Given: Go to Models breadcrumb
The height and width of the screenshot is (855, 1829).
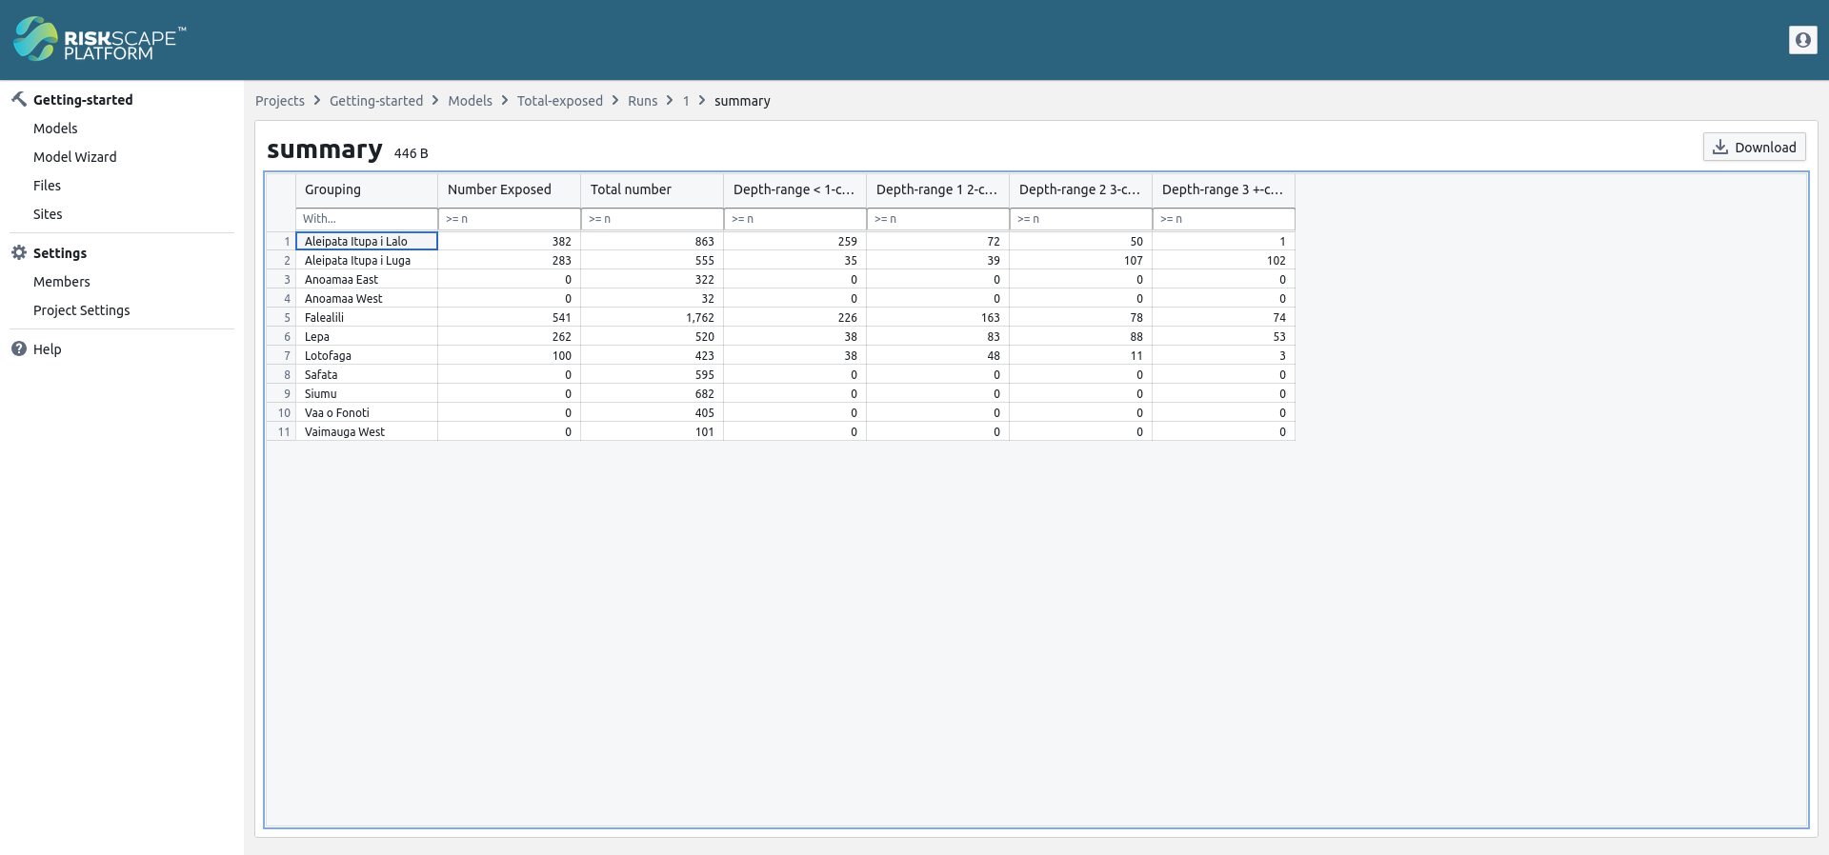Looking at the screenshot, I should pos(471,101).
